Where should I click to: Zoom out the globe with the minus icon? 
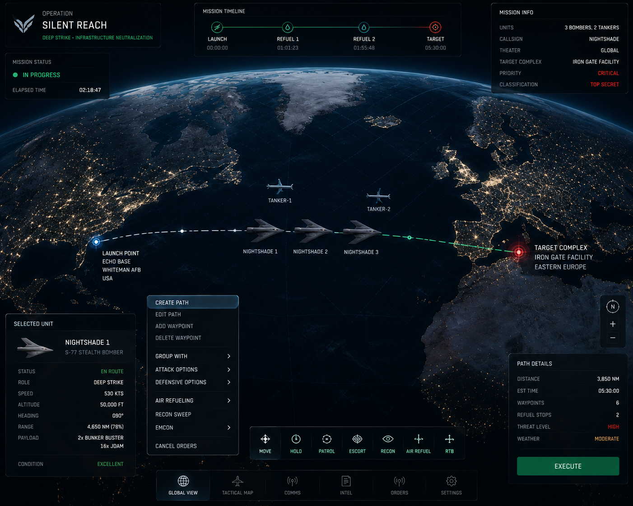[x=613, y=338]
